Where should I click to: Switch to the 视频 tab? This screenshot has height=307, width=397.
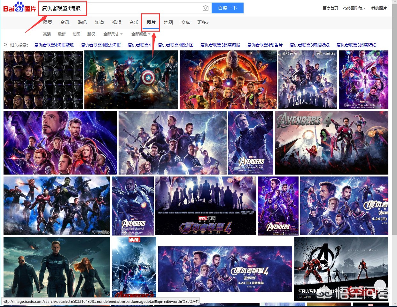(x=117, y=22)
